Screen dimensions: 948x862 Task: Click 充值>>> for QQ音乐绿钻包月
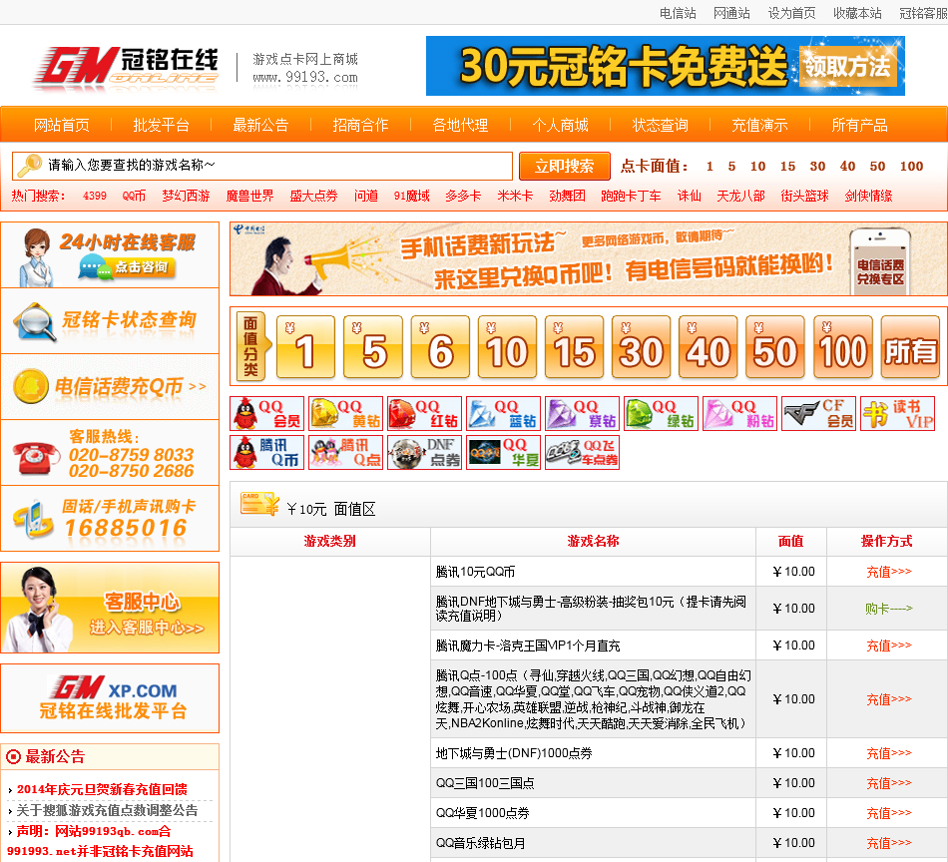point(889,843)
